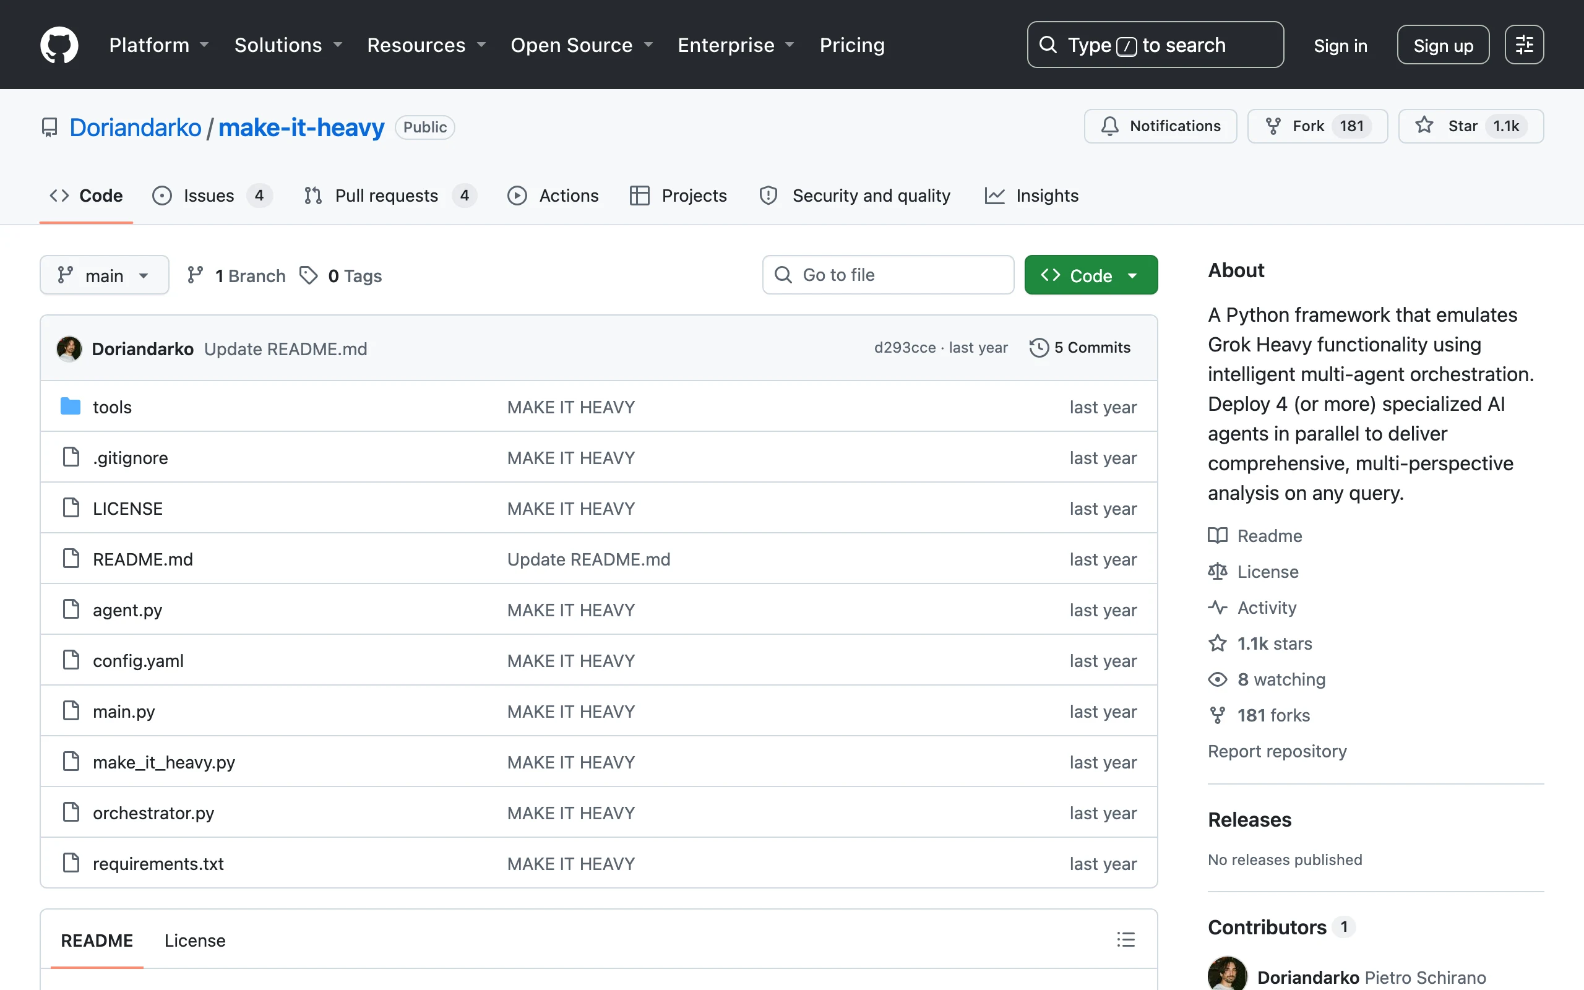Screen dimensions: 1584x990
Task: Click the pulse icon beside Activity
Action: pyautogui.click(x=1218, y=608)
